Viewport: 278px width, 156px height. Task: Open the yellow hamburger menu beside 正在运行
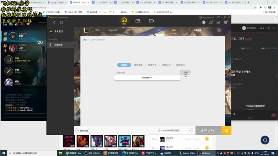click(x=226, y=131)
